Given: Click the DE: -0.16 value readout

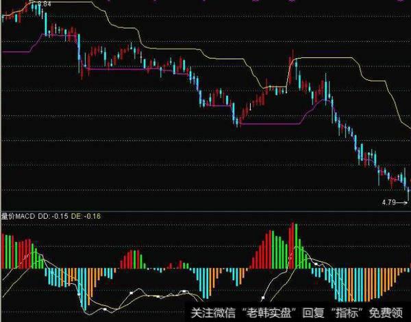Looking at the screenshot, I should (x=92, y=215).
